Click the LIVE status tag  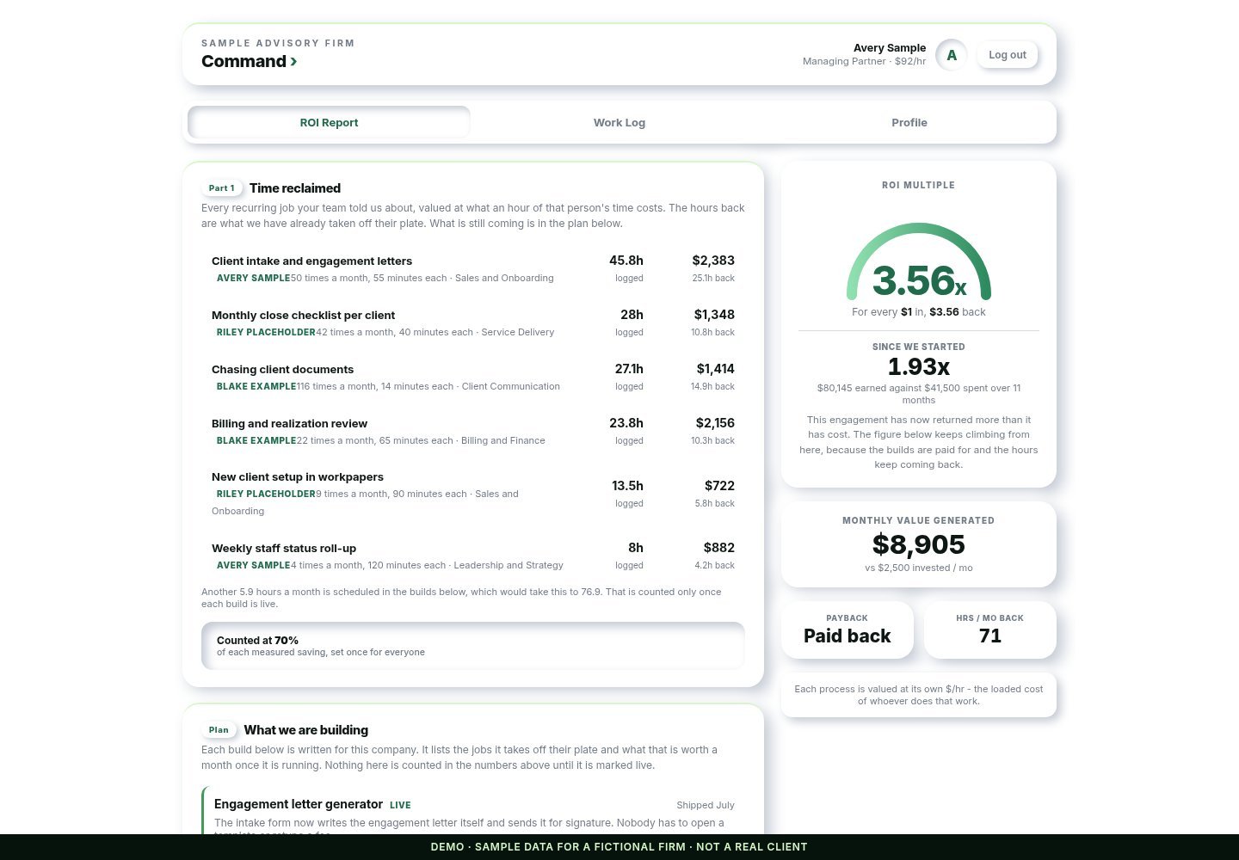(x=400, y=806)
